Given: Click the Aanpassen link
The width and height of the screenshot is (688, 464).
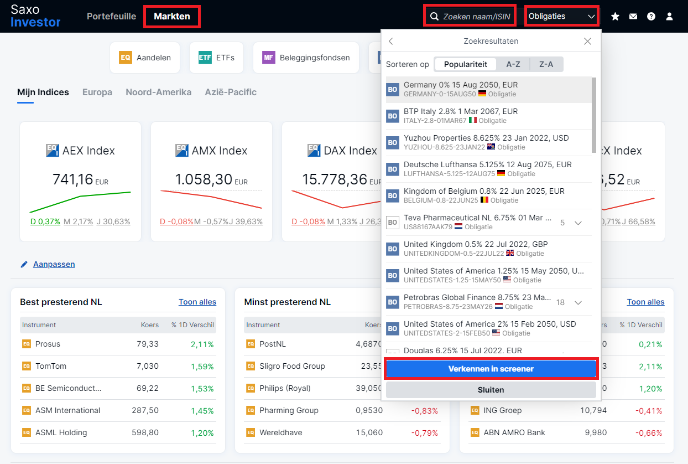Looking at the screenshot, I should [54, 264].
